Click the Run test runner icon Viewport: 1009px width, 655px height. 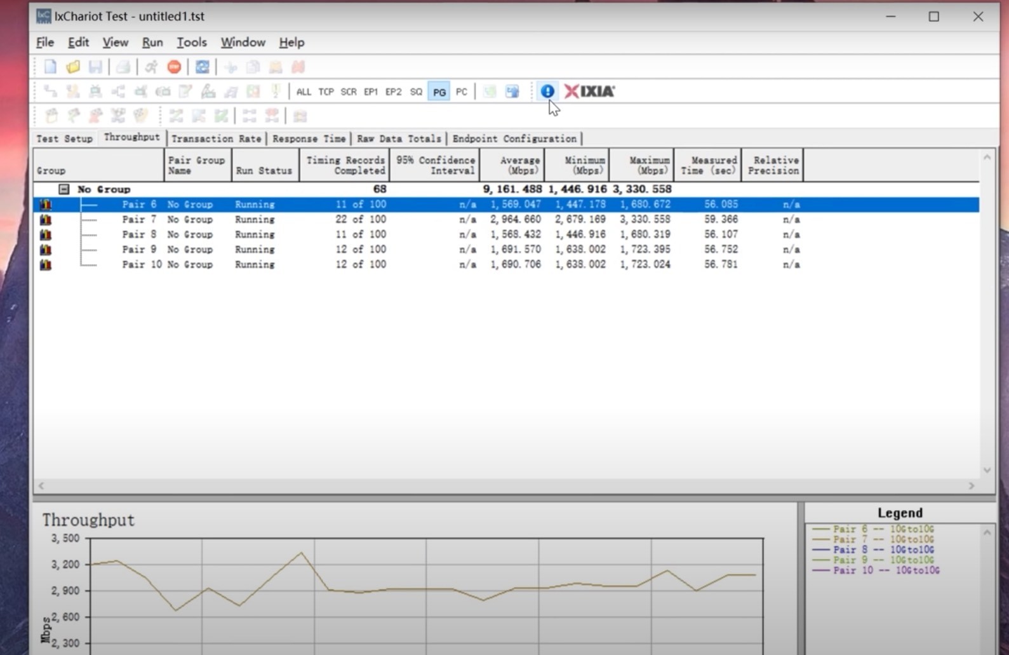[151, 67]
